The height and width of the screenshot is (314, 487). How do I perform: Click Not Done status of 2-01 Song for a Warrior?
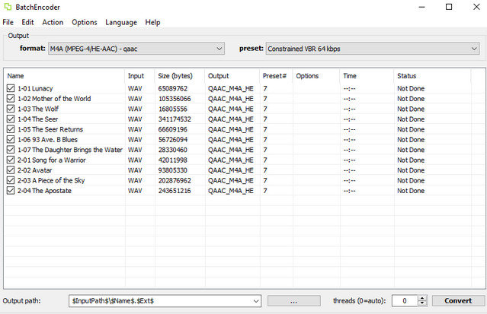[411, 160]
